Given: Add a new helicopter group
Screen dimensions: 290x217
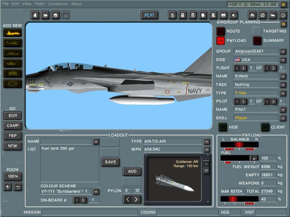Looking at the screenshot, I should click(x=12, y=43).
